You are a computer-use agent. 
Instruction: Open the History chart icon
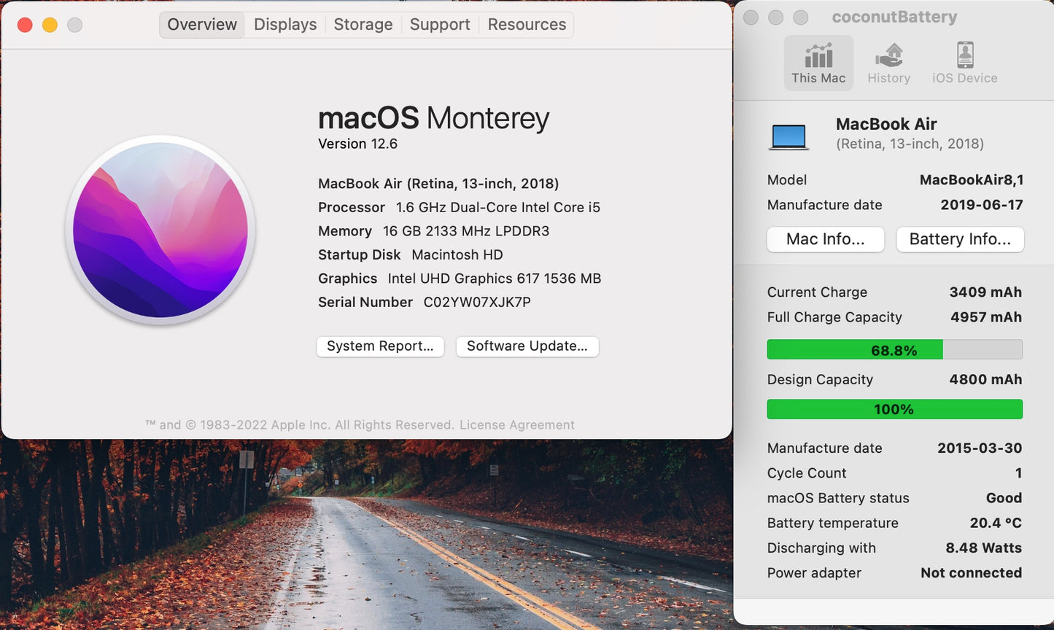[888, 63]
